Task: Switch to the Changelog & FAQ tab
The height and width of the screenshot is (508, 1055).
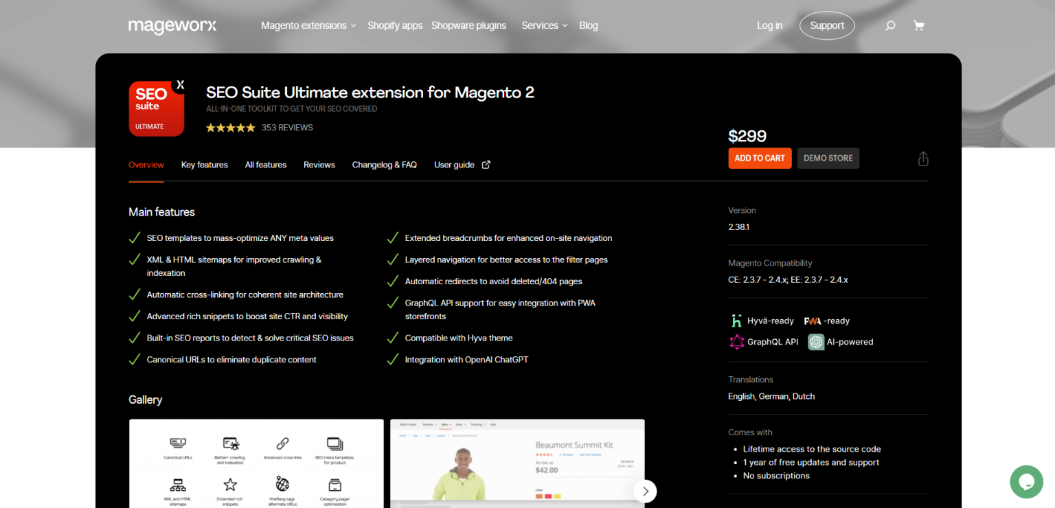Action: click(384, 164)
